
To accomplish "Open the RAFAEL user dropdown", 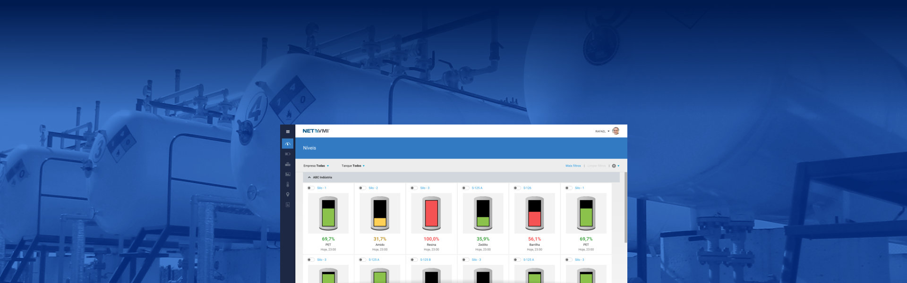I will [x=602, y=132].
